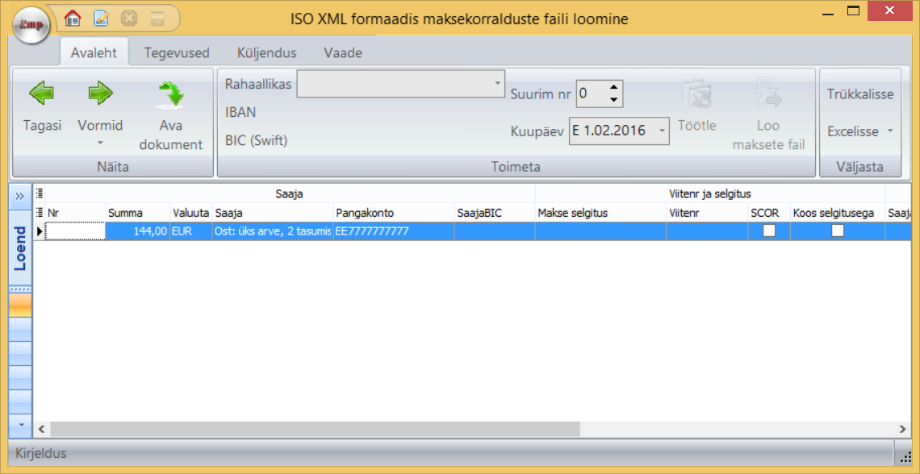Click the green Vormid forward arrow icon
This screenshot has height=474, width=920.
pos(100,94)
